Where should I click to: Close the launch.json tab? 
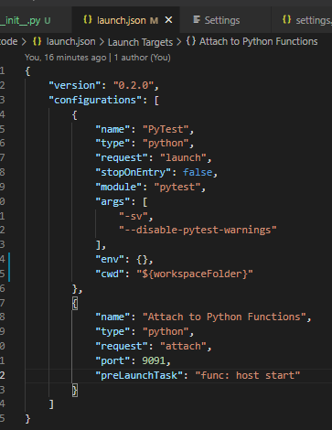168,20
